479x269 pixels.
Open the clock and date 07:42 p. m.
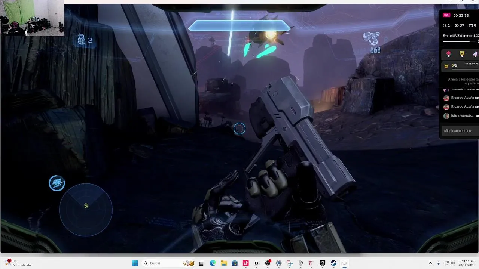467,263
